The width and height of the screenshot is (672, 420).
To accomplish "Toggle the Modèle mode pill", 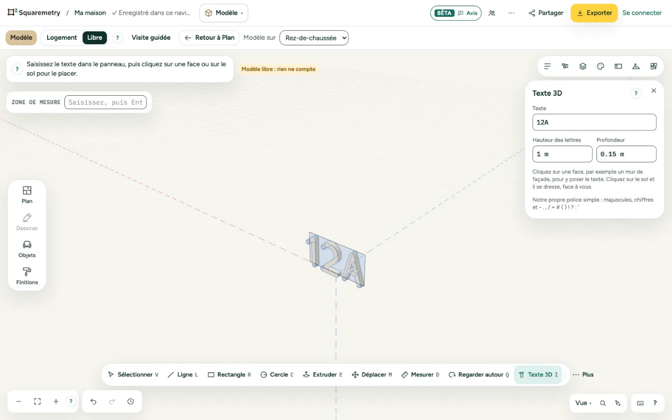I will 21,38.
